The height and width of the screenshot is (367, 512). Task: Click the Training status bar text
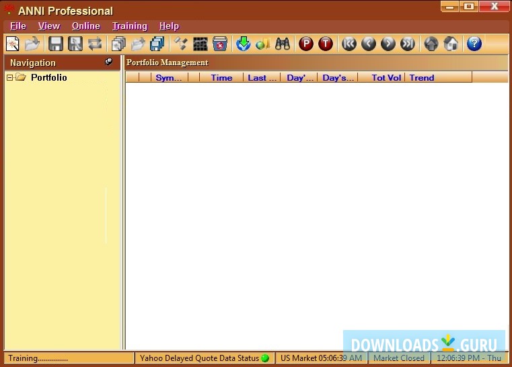(x=38, y=358)
